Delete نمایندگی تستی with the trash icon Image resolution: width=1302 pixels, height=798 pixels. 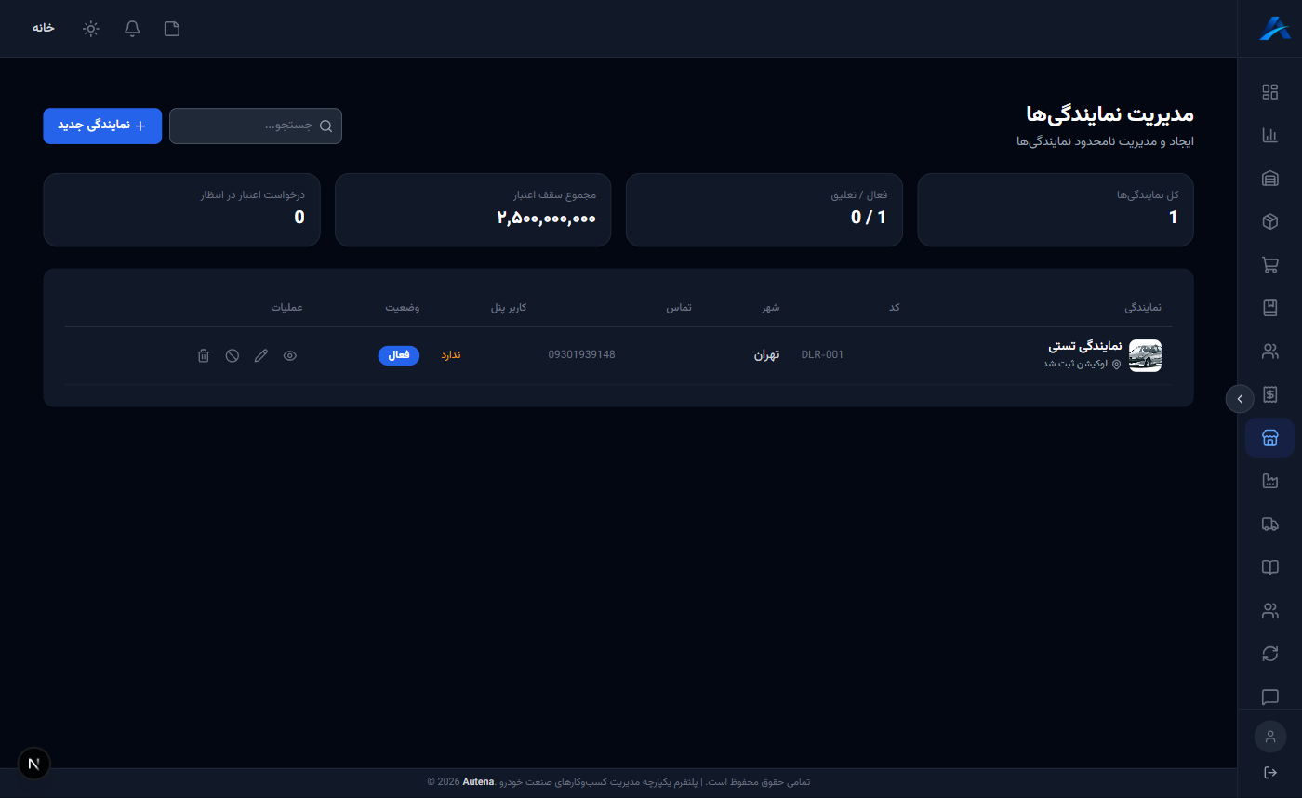tap(204, 355)
